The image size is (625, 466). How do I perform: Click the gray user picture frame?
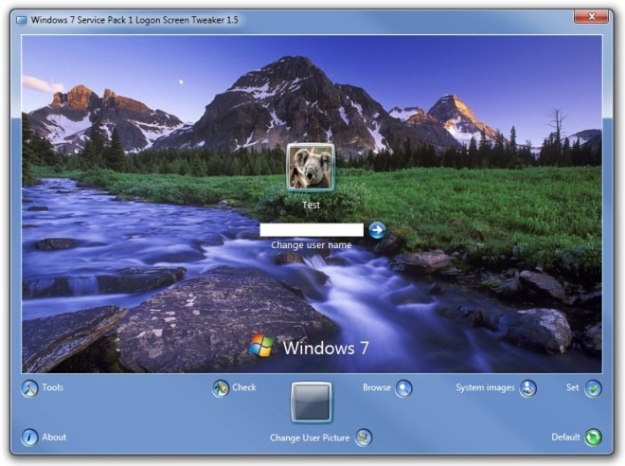pos(312,403)
